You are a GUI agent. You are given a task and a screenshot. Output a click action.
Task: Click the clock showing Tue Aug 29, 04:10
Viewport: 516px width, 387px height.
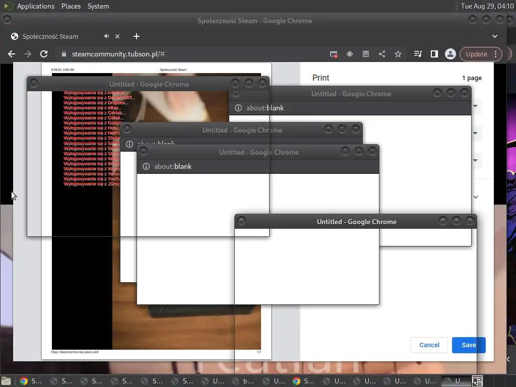[487, 6]
